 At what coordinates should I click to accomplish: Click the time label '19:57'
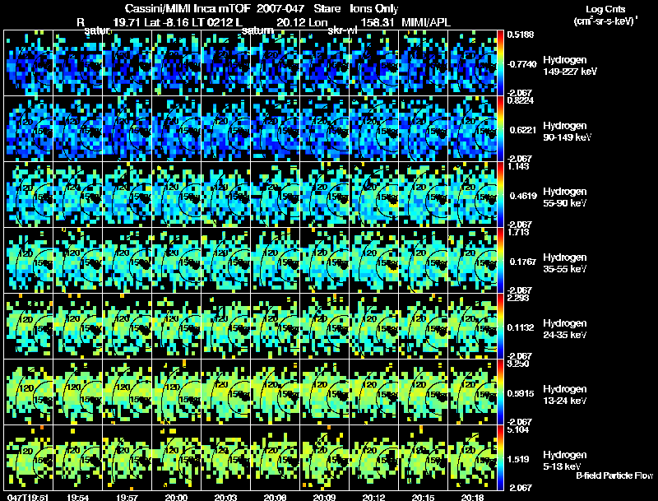pyautogui.click(x=127, y=498)
